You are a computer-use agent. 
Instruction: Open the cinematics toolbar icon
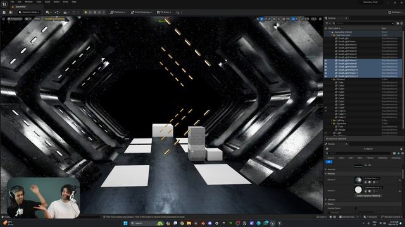pos(66,12)
